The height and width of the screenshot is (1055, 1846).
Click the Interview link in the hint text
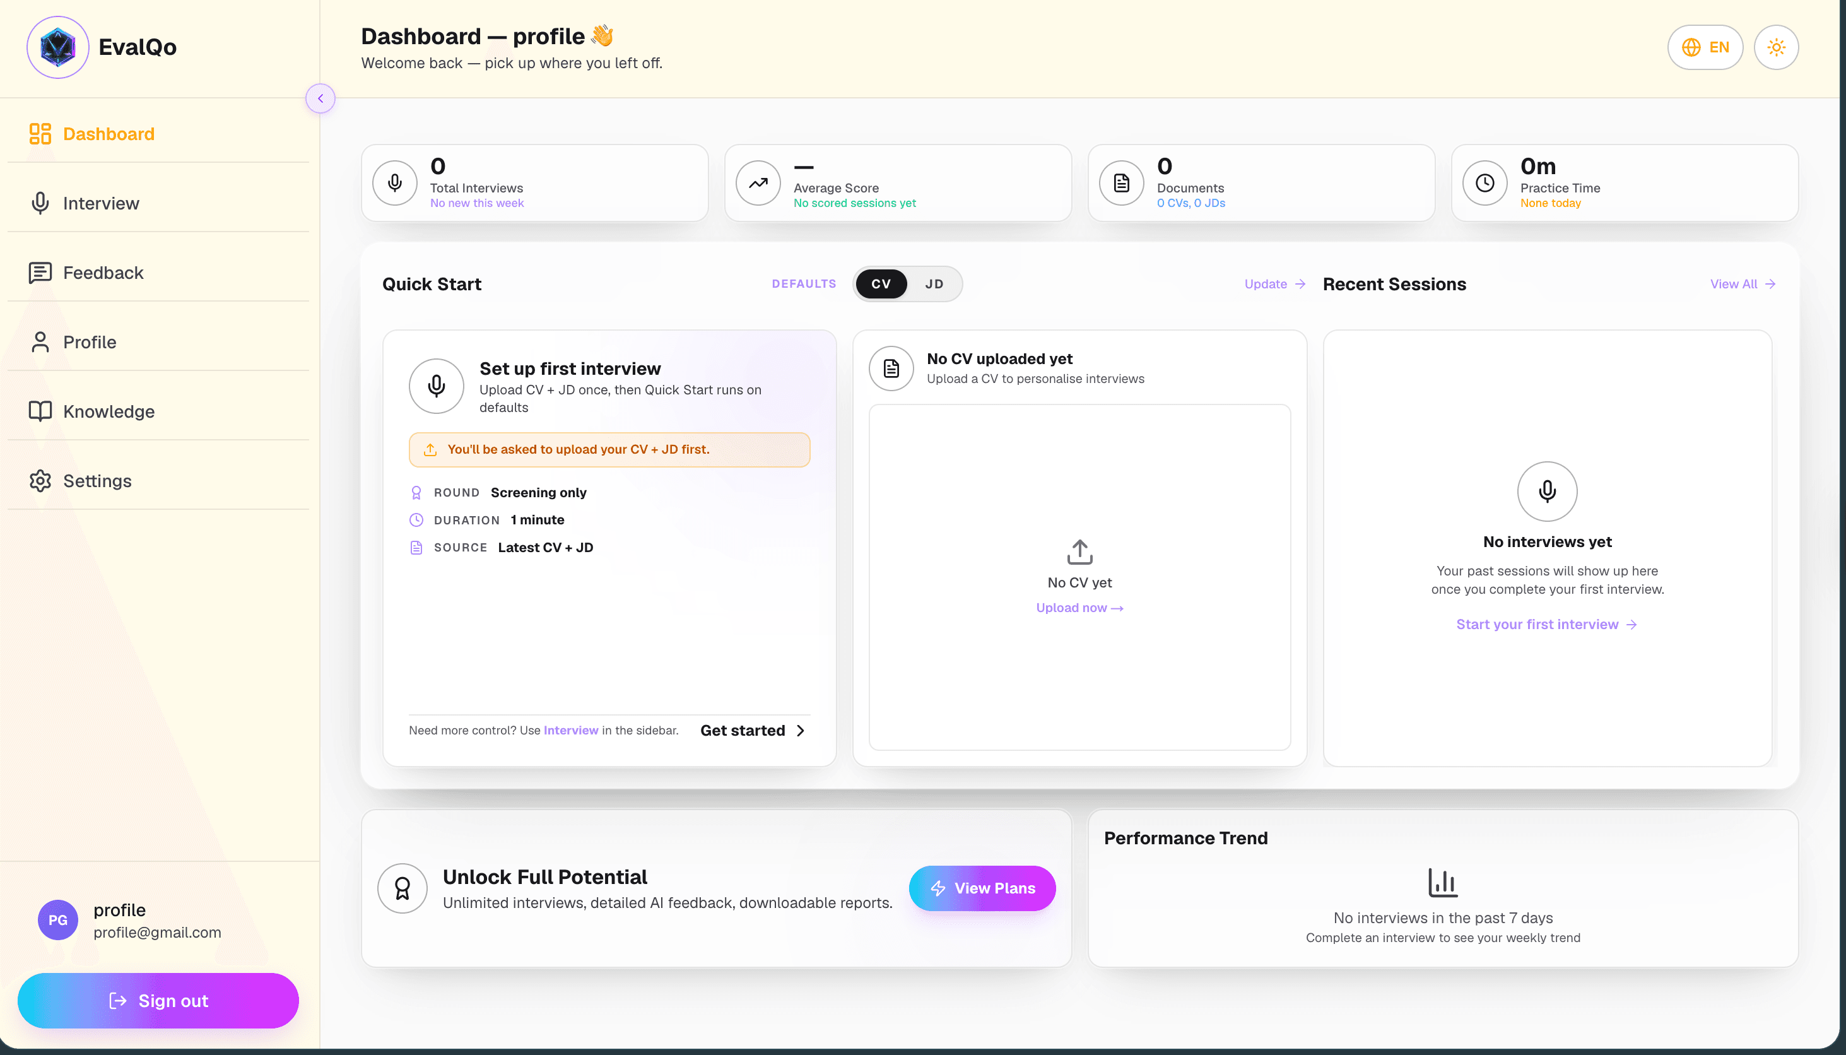point(571,731)
